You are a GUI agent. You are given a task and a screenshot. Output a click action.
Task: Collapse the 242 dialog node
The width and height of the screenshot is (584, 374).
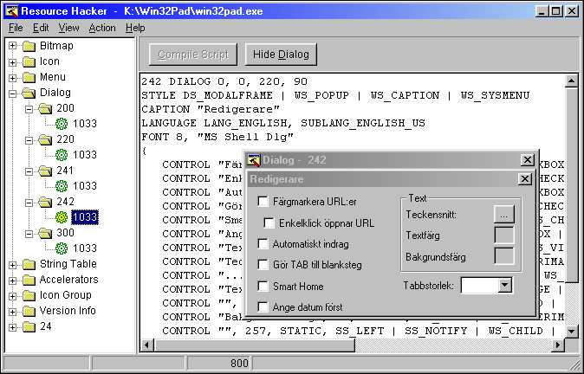29,203
